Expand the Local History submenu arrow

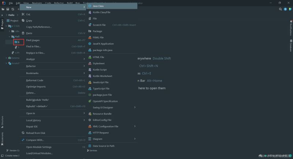pyautogui.click(x=84, y=120)
